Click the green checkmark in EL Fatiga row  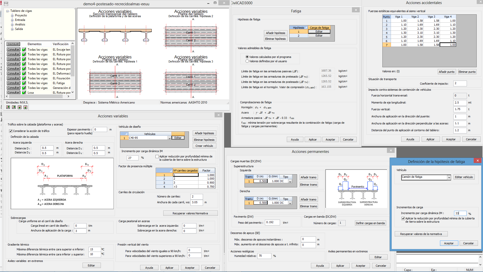tap(24, 83)
